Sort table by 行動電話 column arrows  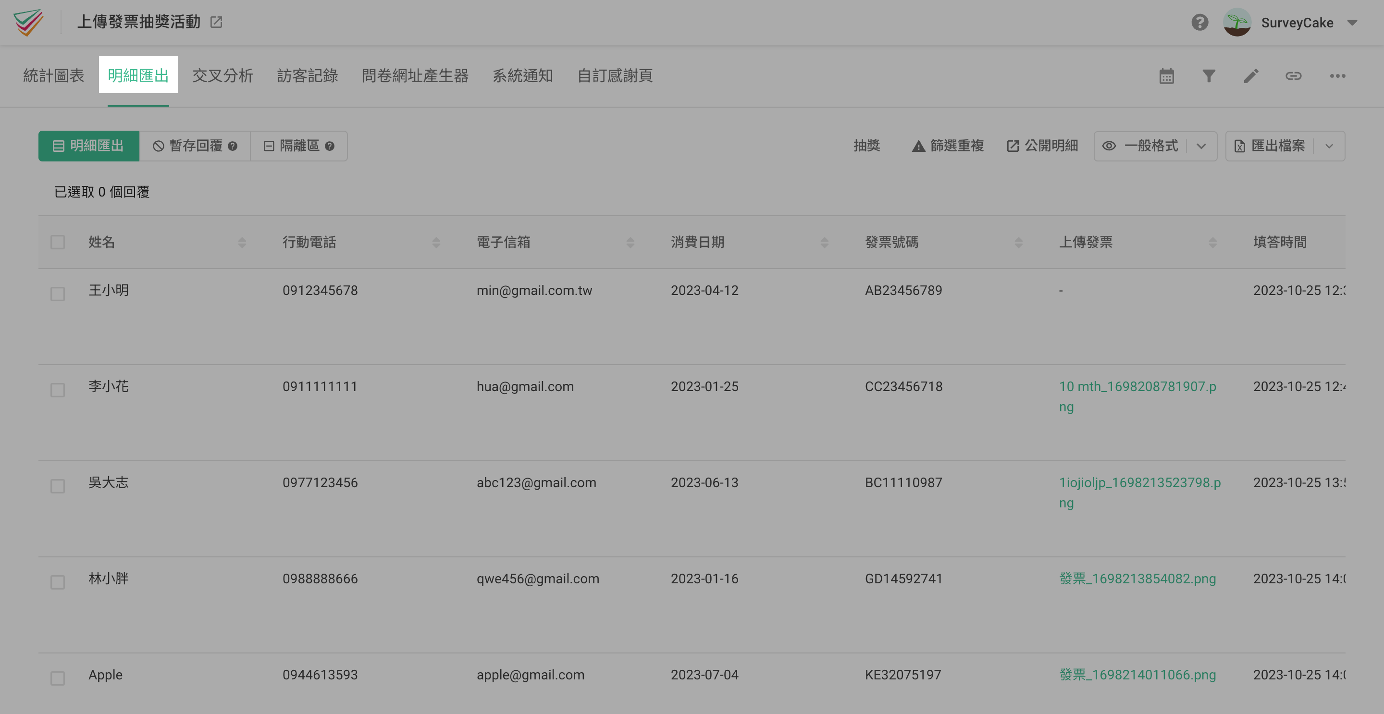(436, 243)
